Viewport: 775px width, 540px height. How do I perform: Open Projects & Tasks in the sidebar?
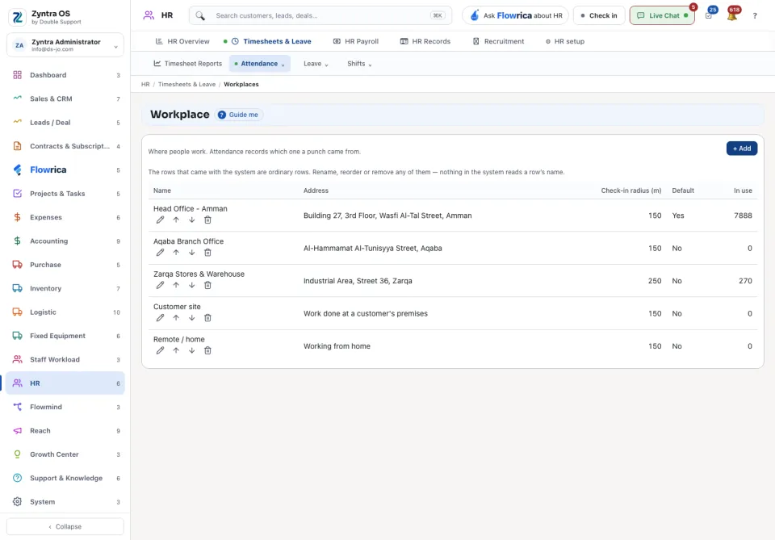[x=65, y=194]
